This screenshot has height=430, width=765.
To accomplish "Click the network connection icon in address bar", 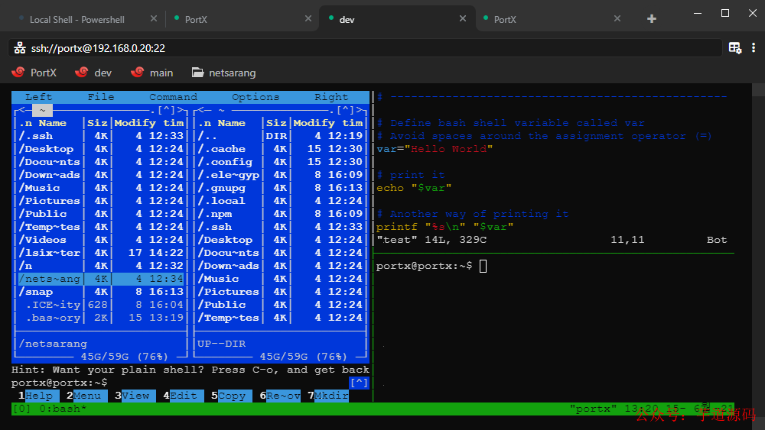I will (20, 47).
